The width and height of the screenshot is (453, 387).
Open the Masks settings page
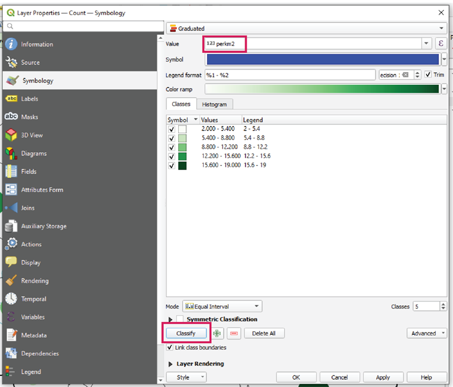coord(29,117)
